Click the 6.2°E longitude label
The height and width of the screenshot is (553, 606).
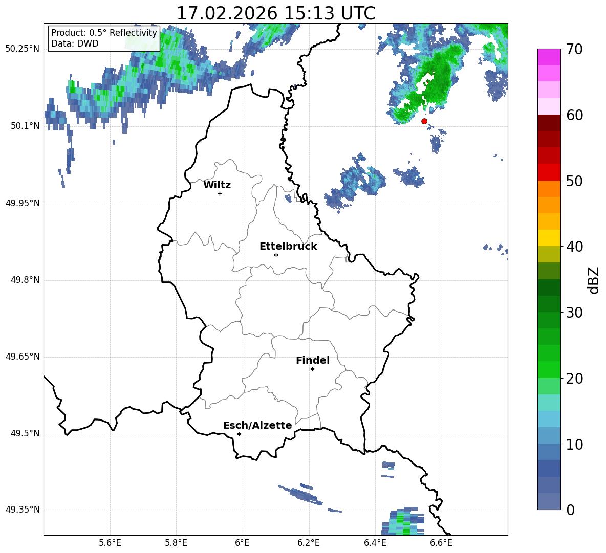pos(309,543)
